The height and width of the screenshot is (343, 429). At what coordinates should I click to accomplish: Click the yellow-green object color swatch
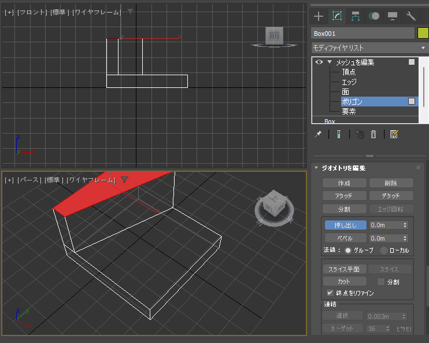423,34
